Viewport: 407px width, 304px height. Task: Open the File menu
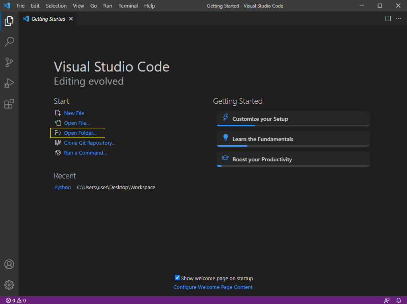point(20,6)
